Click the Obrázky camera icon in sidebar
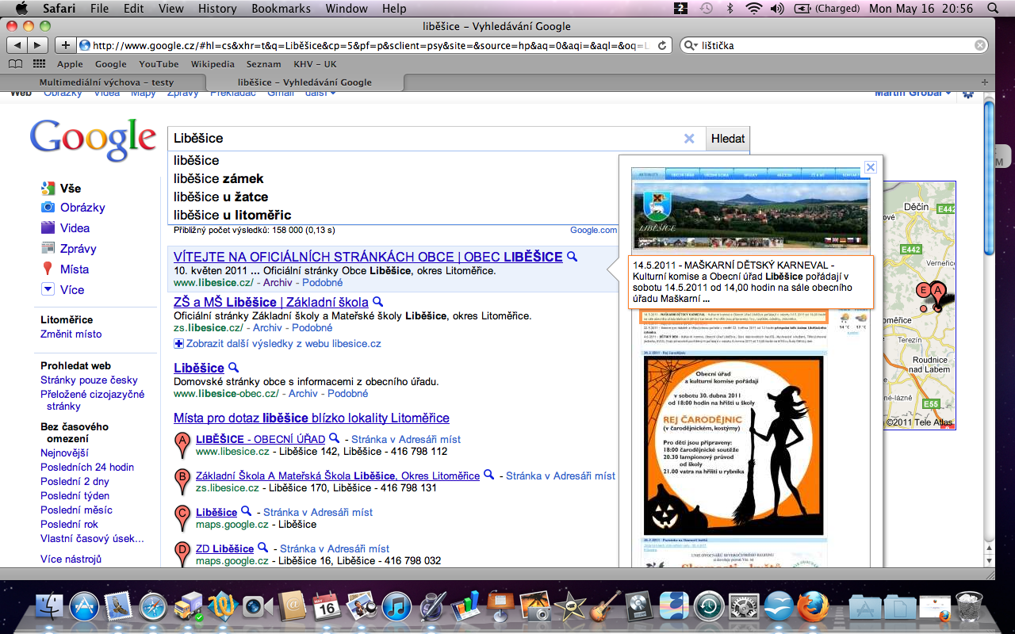The width and height of the screenshot is (1015, 634). point(48,208)
